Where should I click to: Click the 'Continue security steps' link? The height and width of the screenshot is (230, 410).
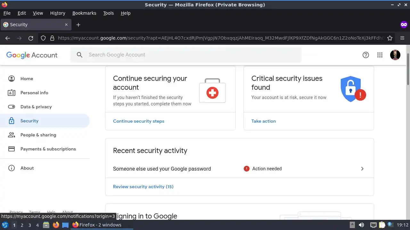point(139,121)
